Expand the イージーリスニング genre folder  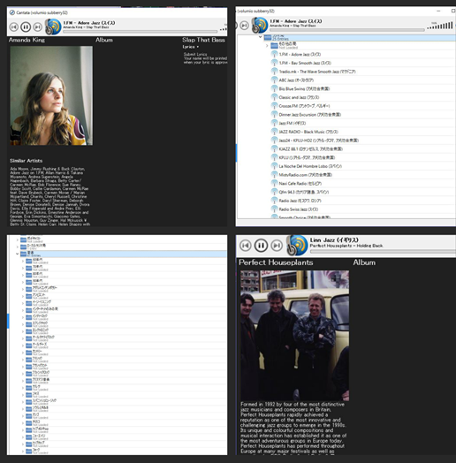pyautogui.click(x=23, y=303)
